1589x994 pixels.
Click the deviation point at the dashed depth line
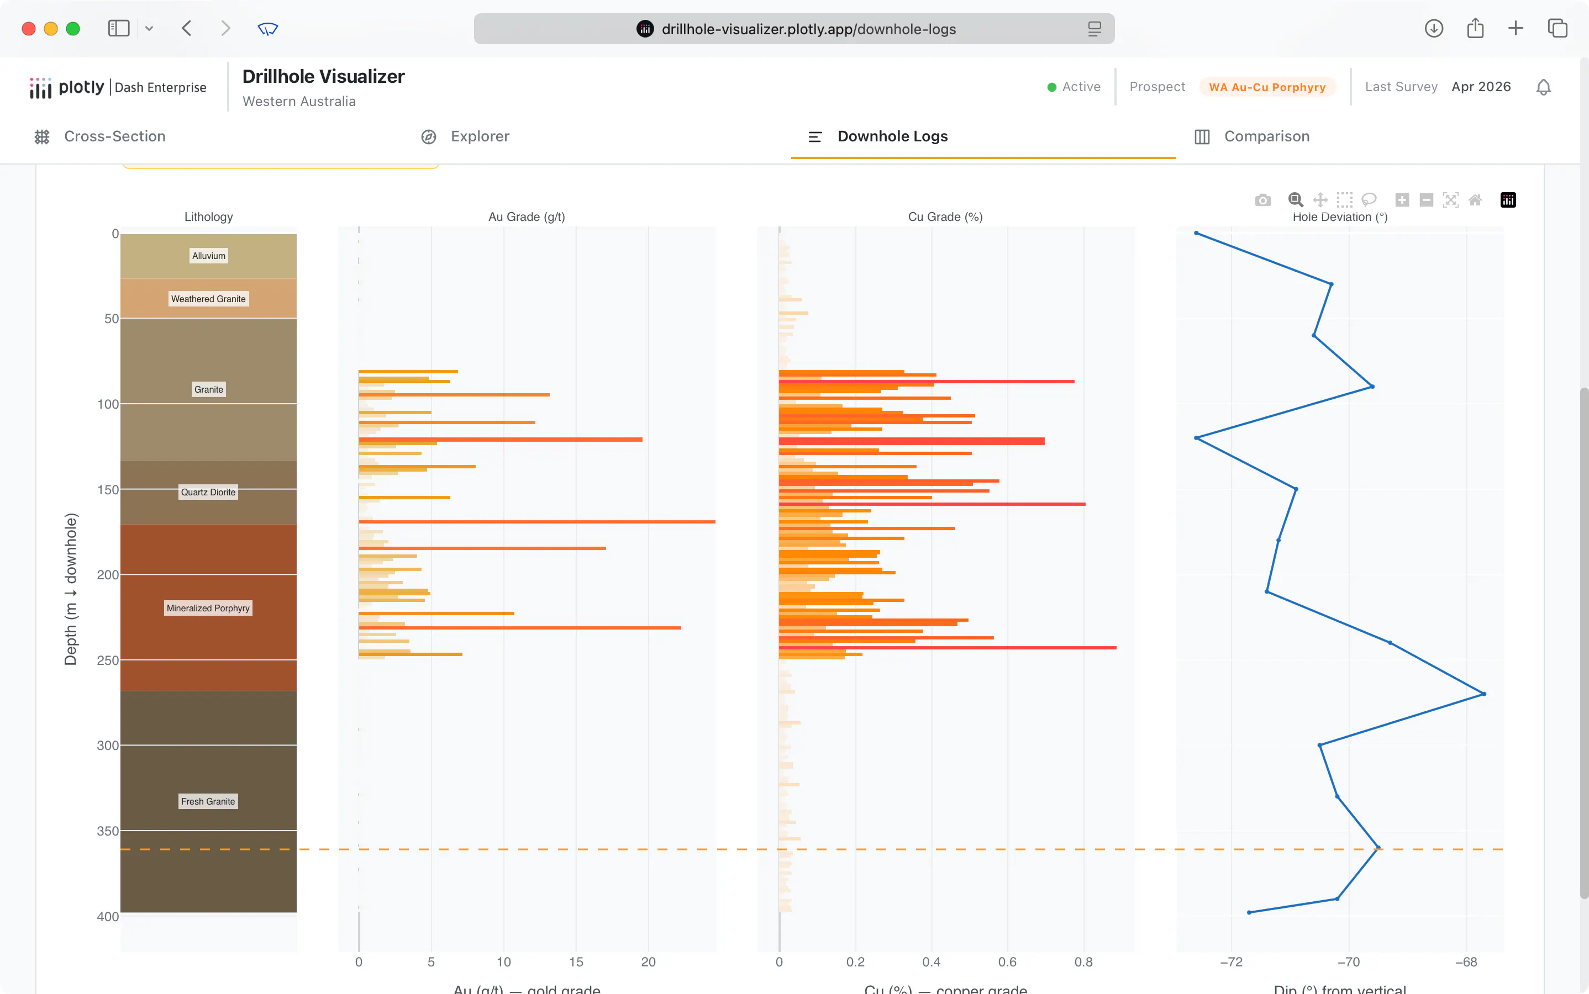coord(1378,848)
